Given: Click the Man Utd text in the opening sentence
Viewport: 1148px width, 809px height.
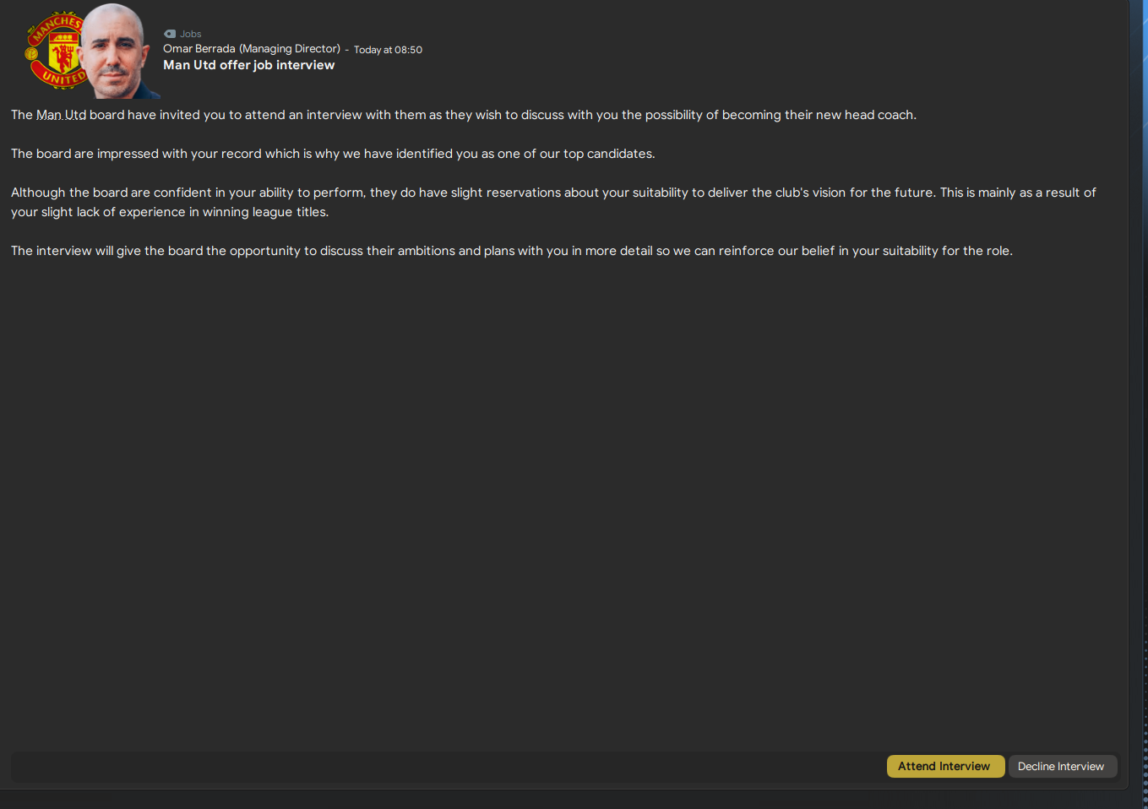Looking at the screenshot, I should [x=61, y=115].
